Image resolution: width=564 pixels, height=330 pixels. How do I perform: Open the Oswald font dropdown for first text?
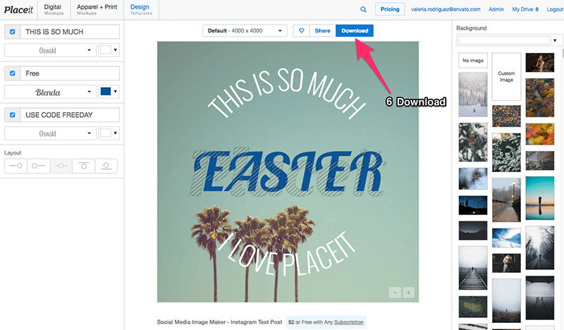(50, 50)
